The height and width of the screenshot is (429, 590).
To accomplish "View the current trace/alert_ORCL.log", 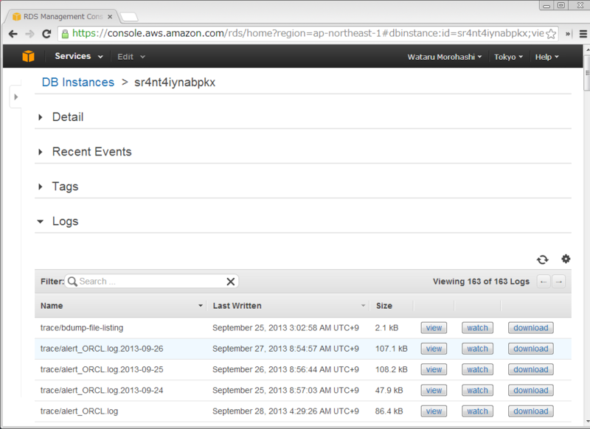I will pyautogui.click(x=434, y=411).
